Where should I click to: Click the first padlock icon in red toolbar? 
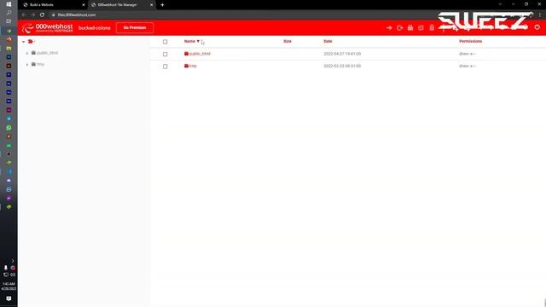point(410,27)
